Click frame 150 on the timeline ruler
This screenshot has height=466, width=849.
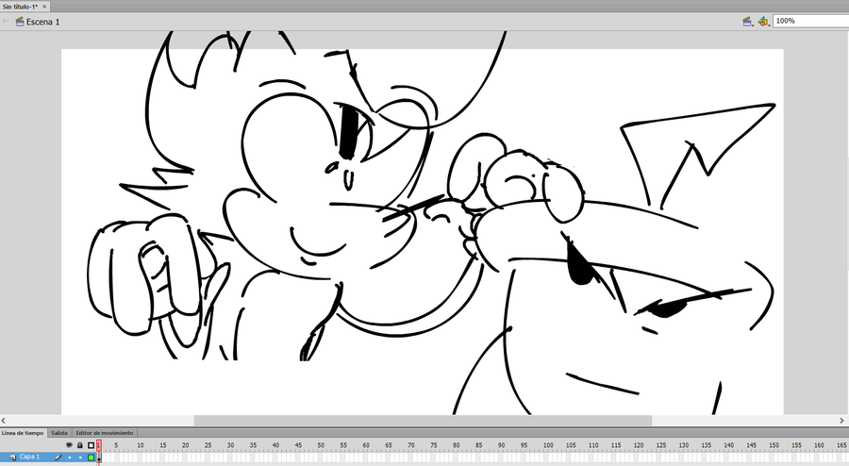tap(774, 445)
